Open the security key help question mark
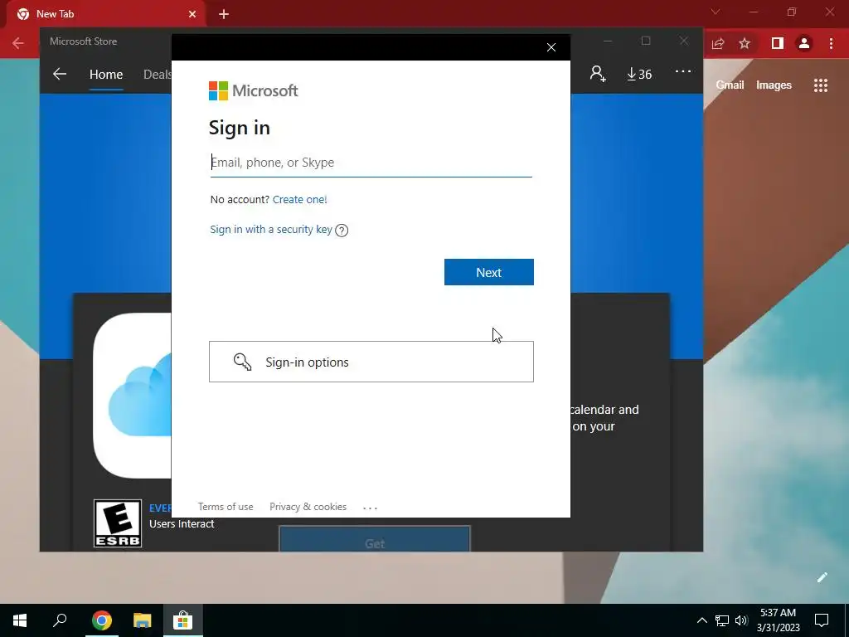Image resolution: width=849 pixels, height=637 pixels. pos(342,231)
